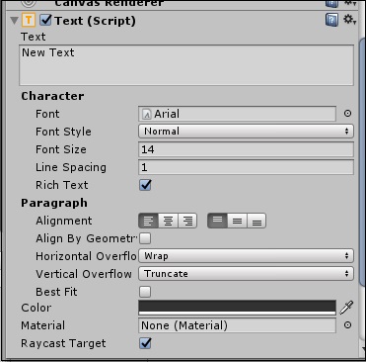Set vertical alignment to top
The width and height of the screenshot is (366, 362).
pyautogui.click(x=217, y=221)
